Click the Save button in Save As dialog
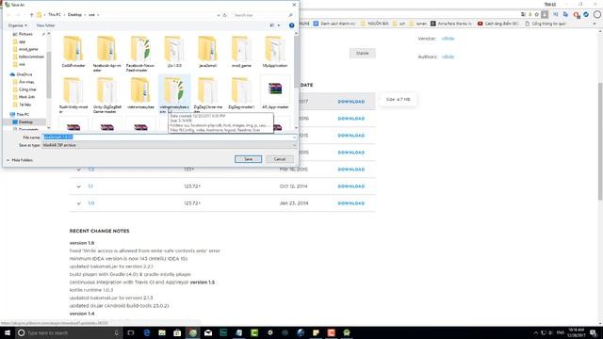603x339 pixels. point(248,159)
